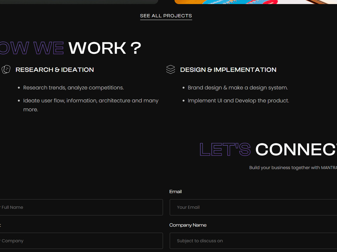Viewport: 337px width, 252px height.
Task: Open the project thumbnail image at top
Action: (256, 2)
